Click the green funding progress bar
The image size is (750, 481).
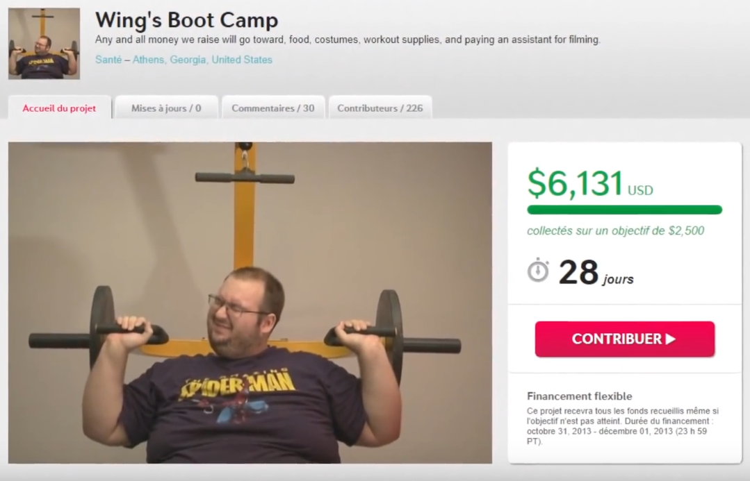[624, 209]
